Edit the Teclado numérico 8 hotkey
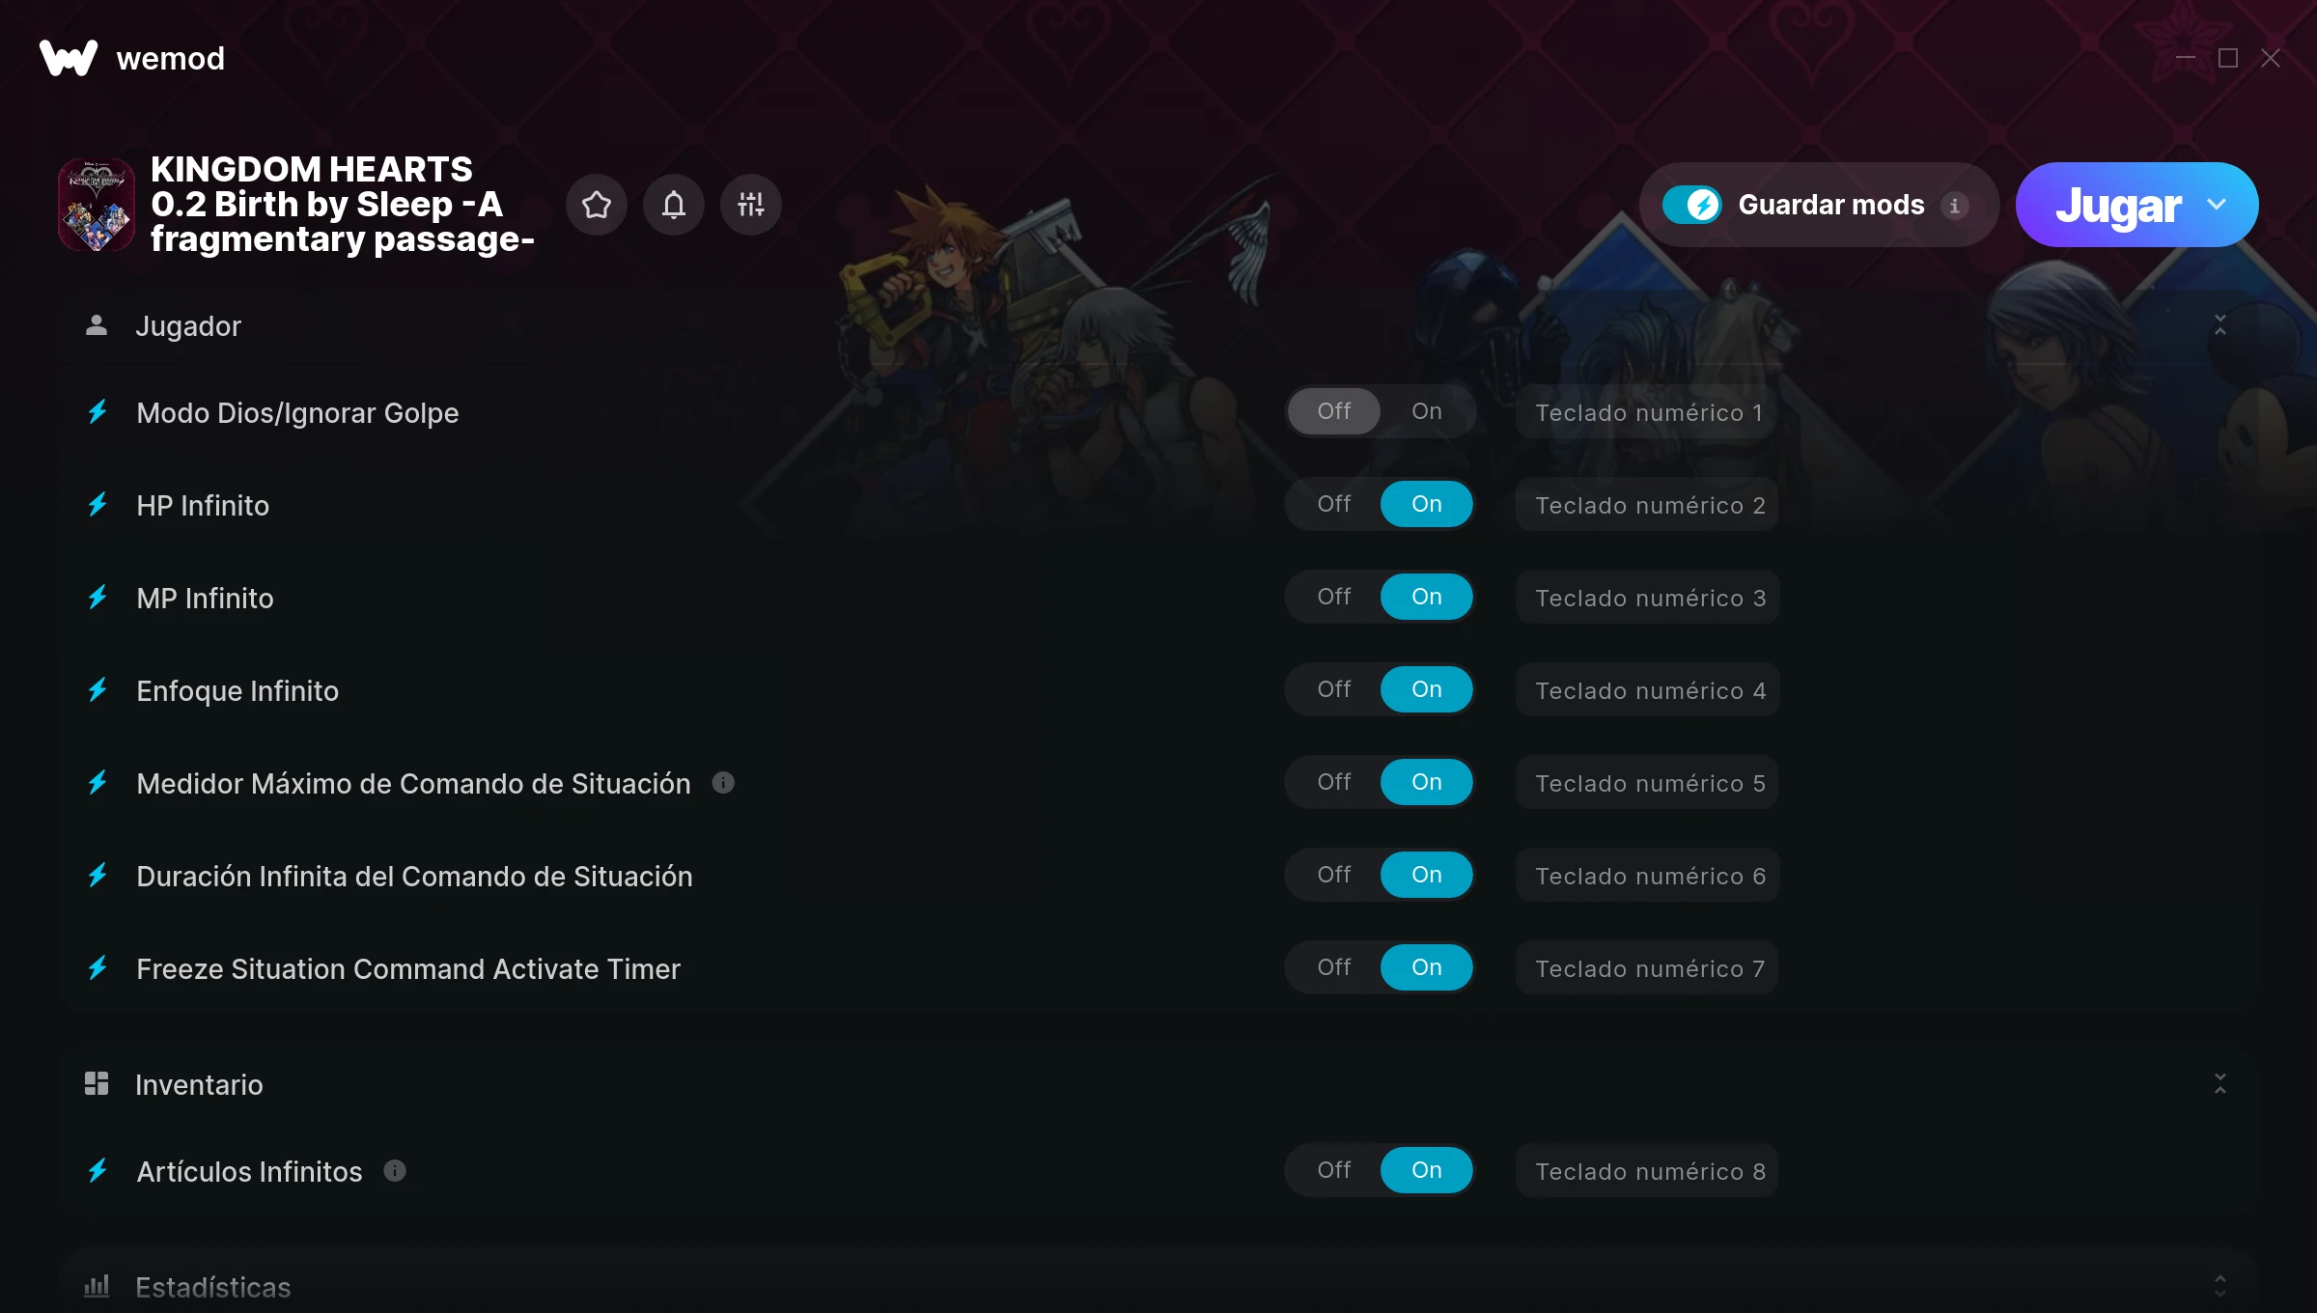This screenshot has height=1313, width=2317. coord(1648,1171)
